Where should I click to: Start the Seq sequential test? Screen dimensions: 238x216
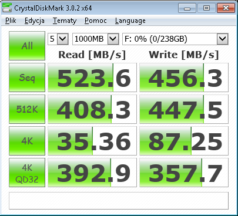(27, 77)
